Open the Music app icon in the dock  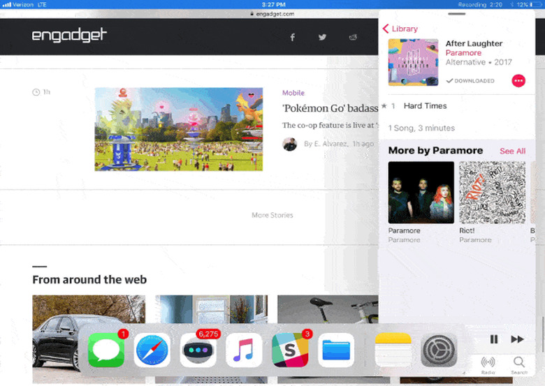coord(244,350)
